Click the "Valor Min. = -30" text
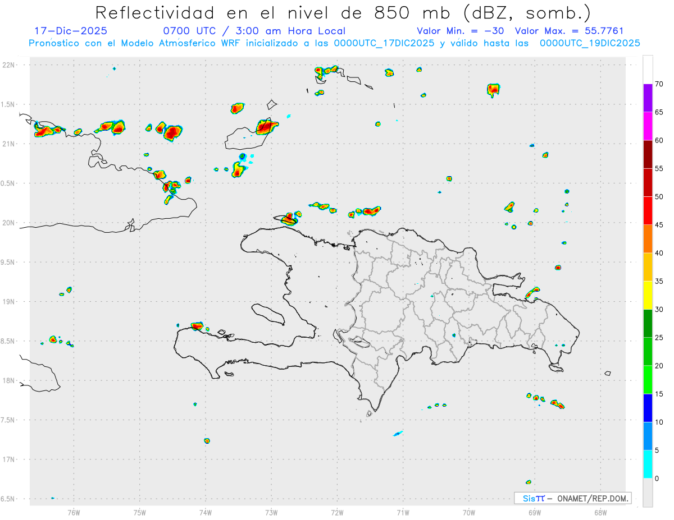This screenshot has width=674, height=520. [x=462, y=31]
